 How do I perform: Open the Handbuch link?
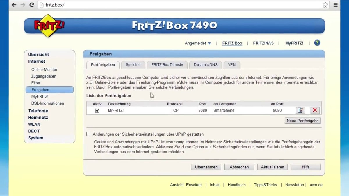236,185
